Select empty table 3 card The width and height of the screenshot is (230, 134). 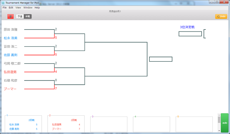(x=109, y=124)
